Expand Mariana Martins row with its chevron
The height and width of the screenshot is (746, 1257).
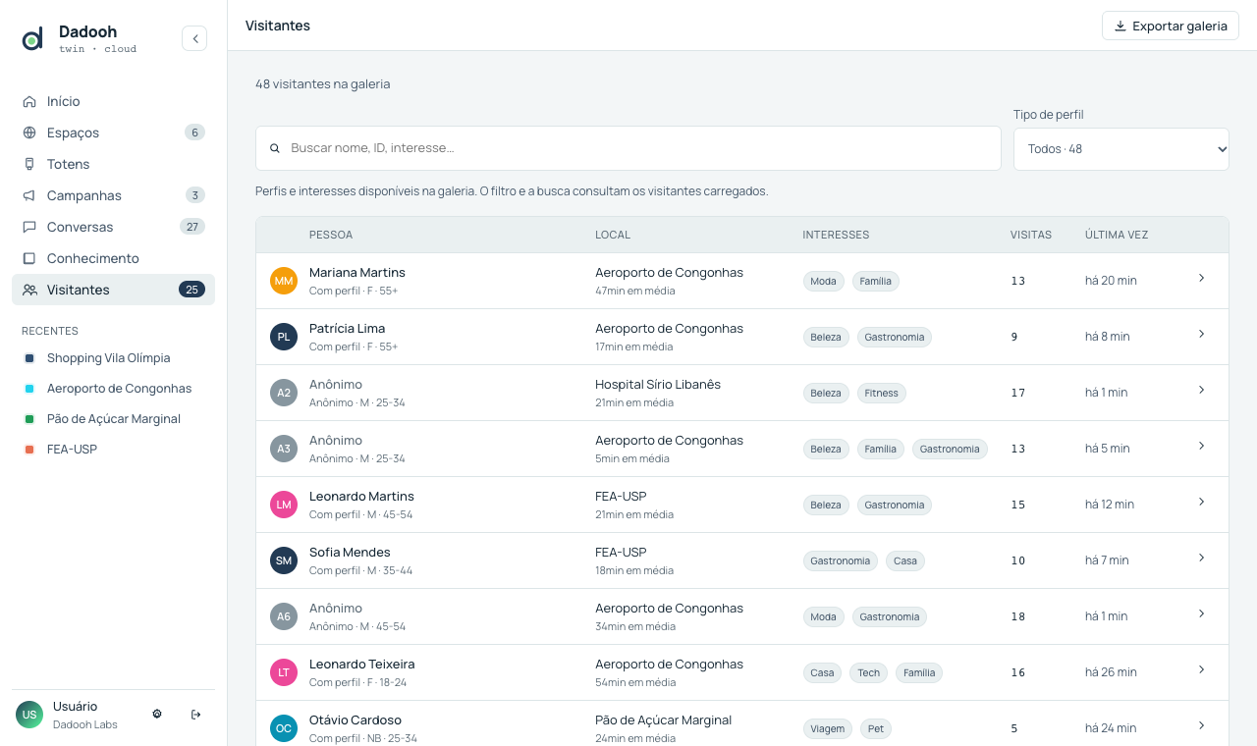(1202, 278)
